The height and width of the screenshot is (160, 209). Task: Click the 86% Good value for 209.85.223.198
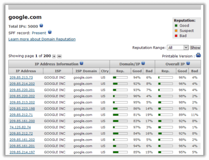[x=137, y=109]
